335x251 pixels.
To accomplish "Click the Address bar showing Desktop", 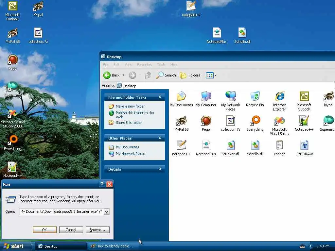I will 225,86.
